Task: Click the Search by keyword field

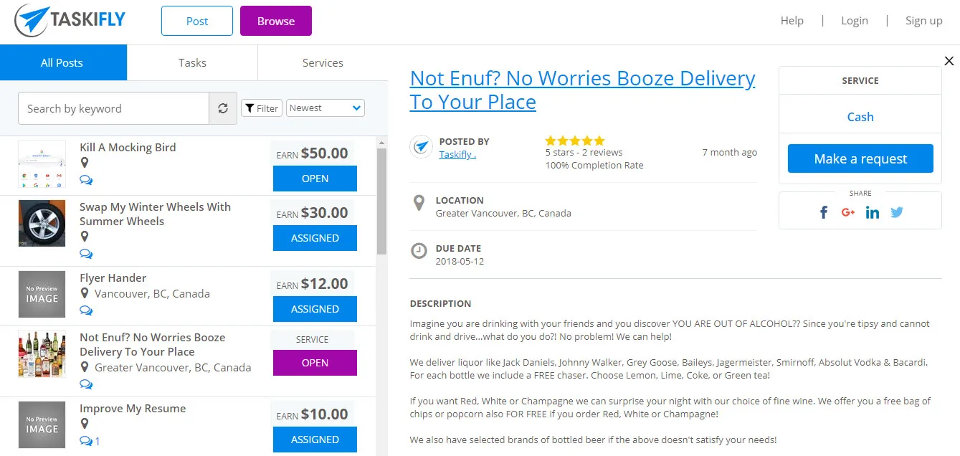Action: [x=113, y=108]
